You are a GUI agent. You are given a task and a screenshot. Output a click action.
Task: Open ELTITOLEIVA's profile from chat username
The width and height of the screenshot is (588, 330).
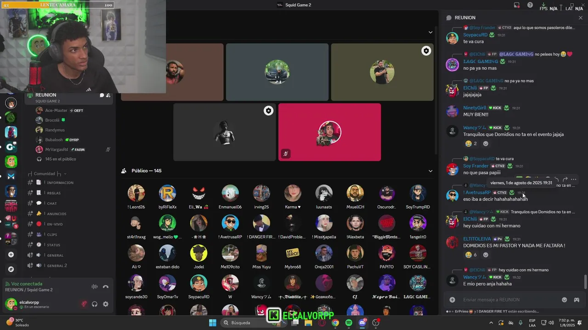[x=477, y=239]
